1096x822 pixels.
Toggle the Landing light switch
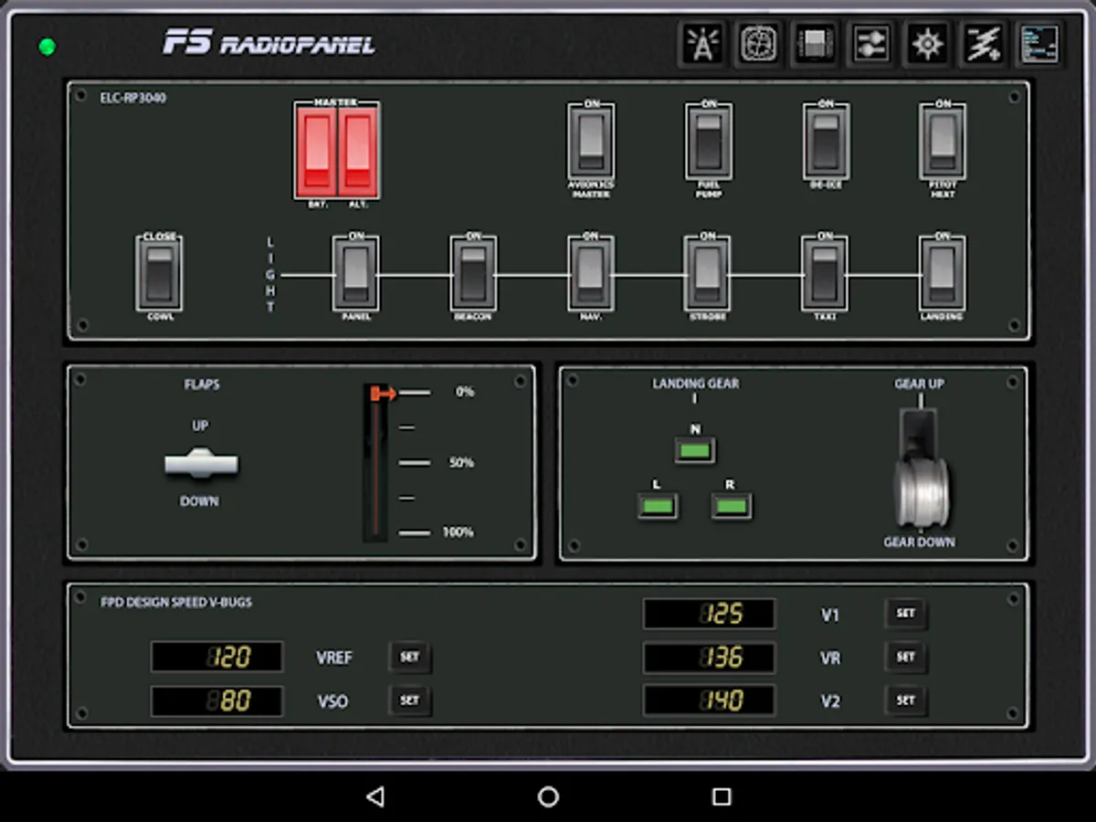click(942, 274)
